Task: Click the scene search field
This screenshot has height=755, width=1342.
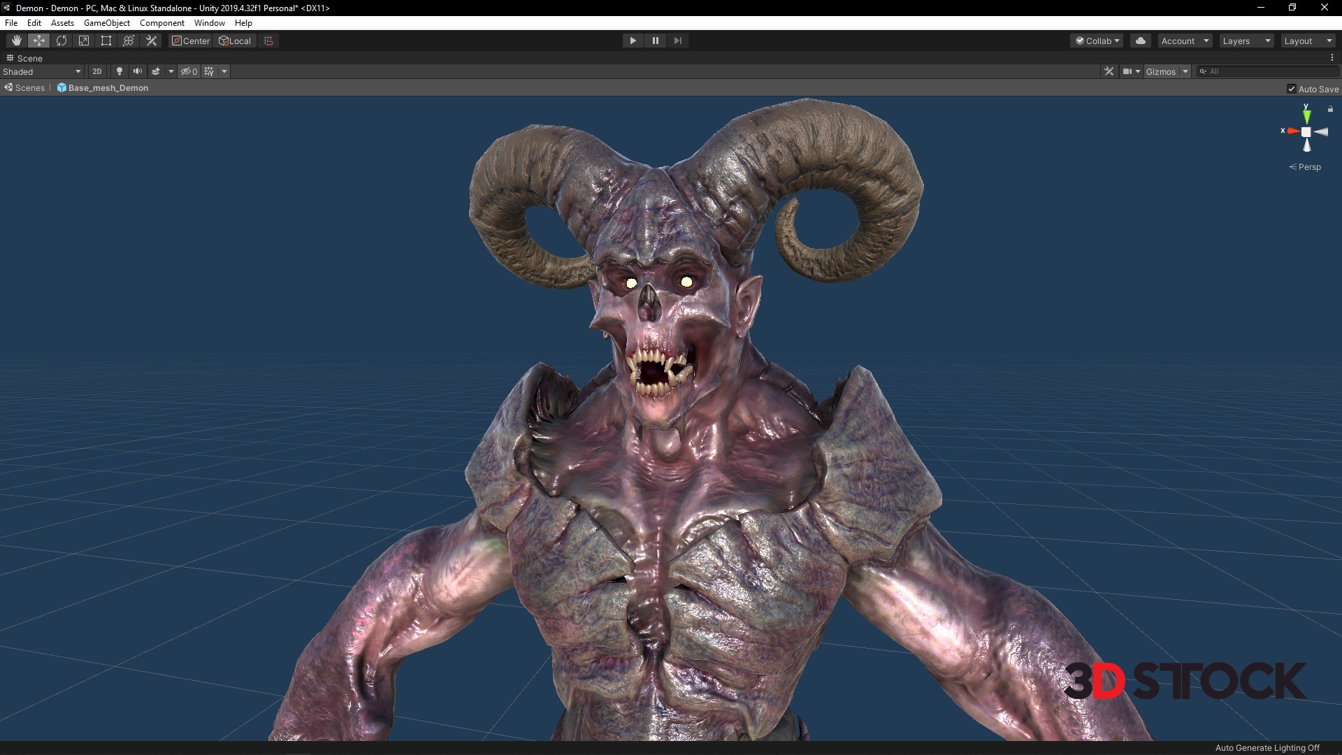Action: [x=1269, y=71]
